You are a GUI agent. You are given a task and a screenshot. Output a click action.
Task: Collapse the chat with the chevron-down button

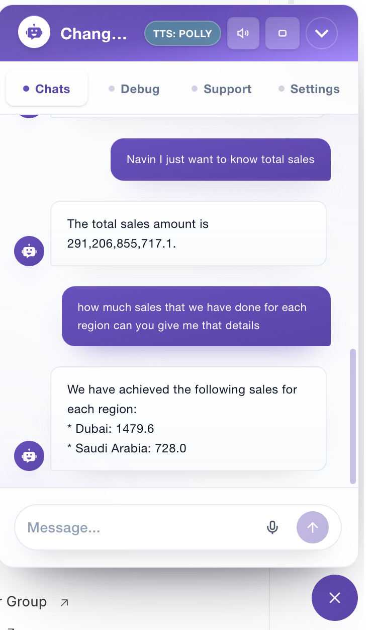[322, 34]
